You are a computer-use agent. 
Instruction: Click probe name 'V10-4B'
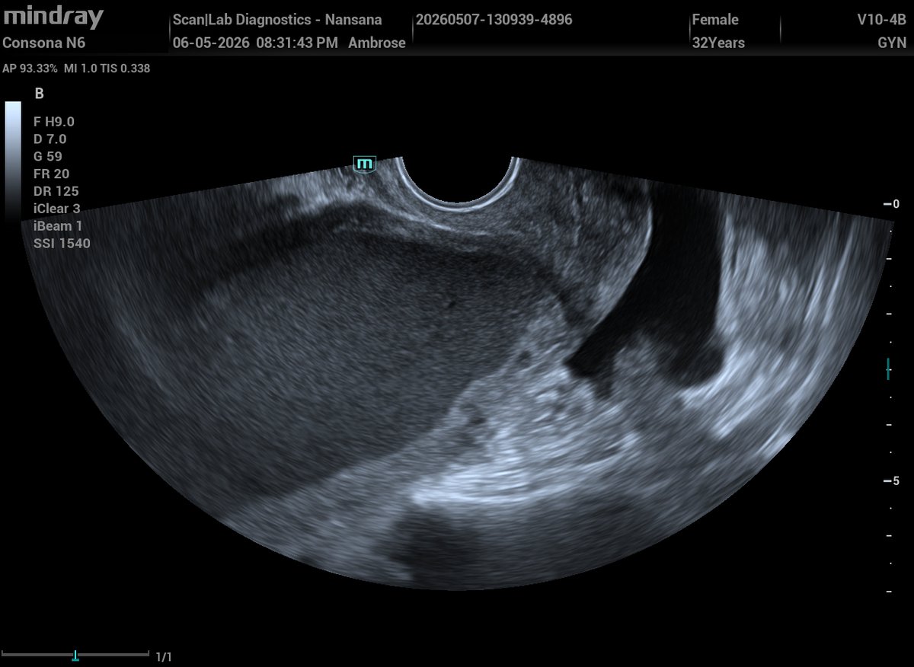click(x=883, y=20)
